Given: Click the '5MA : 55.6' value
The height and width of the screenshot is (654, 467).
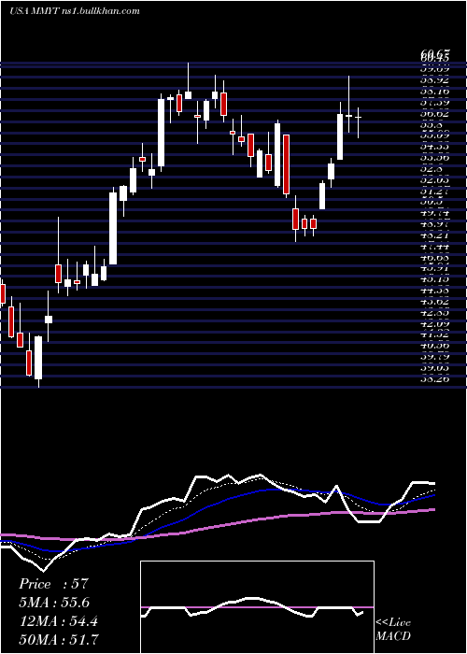Looking at the screenshot, I should point(54,603).
